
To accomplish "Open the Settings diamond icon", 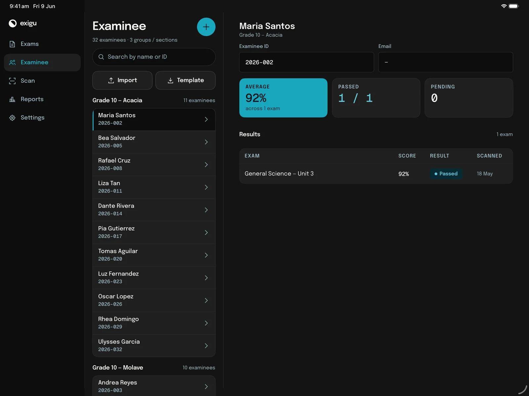I will click(x=12, y=118).
